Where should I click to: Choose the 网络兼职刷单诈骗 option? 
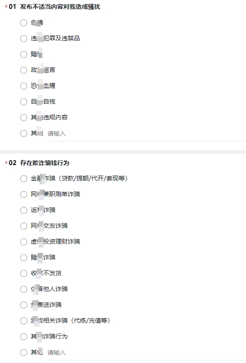point(24,194)
